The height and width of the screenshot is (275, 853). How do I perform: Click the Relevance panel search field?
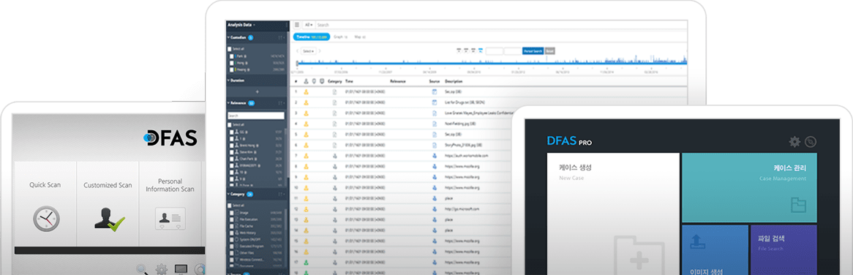point(256,116)
